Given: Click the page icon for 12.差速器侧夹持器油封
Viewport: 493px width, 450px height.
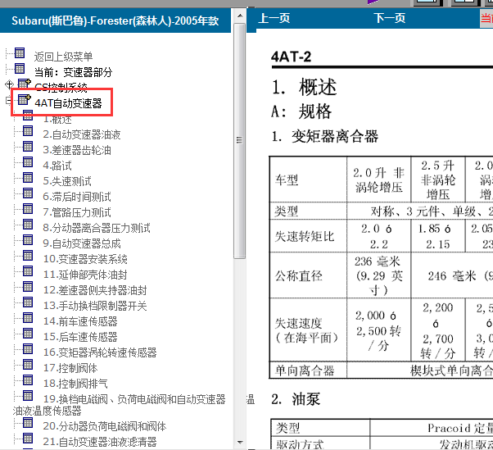Looking at the screenshot, I should point(28,286).
